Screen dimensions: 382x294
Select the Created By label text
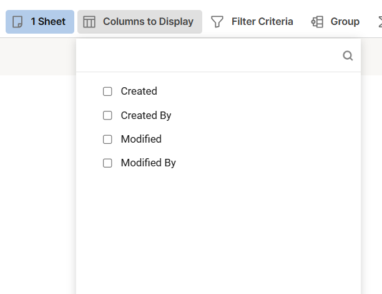coord(146,115)
